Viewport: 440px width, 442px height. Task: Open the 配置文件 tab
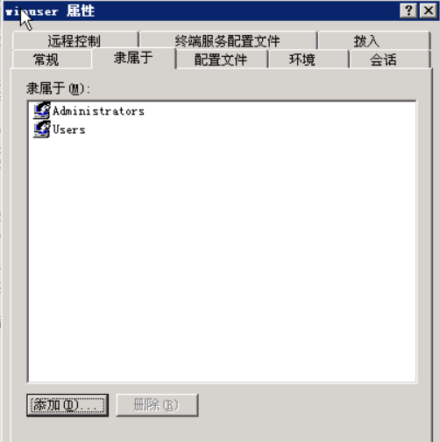click(221, 60)
